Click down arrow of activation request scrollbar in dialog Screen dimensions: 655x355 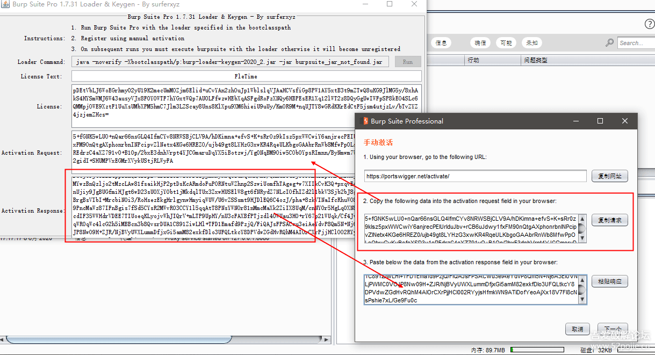point(583,239)
